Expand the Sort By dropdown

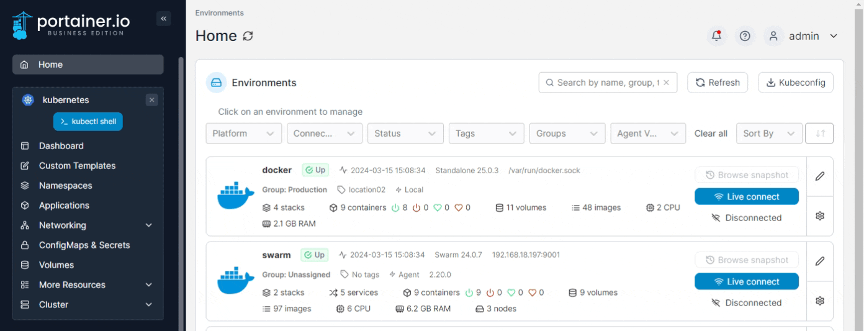[768, 134]
